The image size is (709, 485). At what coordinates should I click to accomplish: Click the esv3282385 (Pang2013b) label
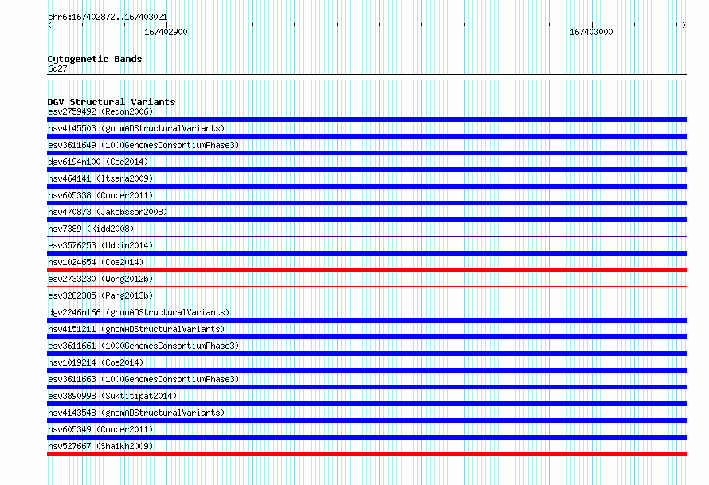(x=100, y=295)
